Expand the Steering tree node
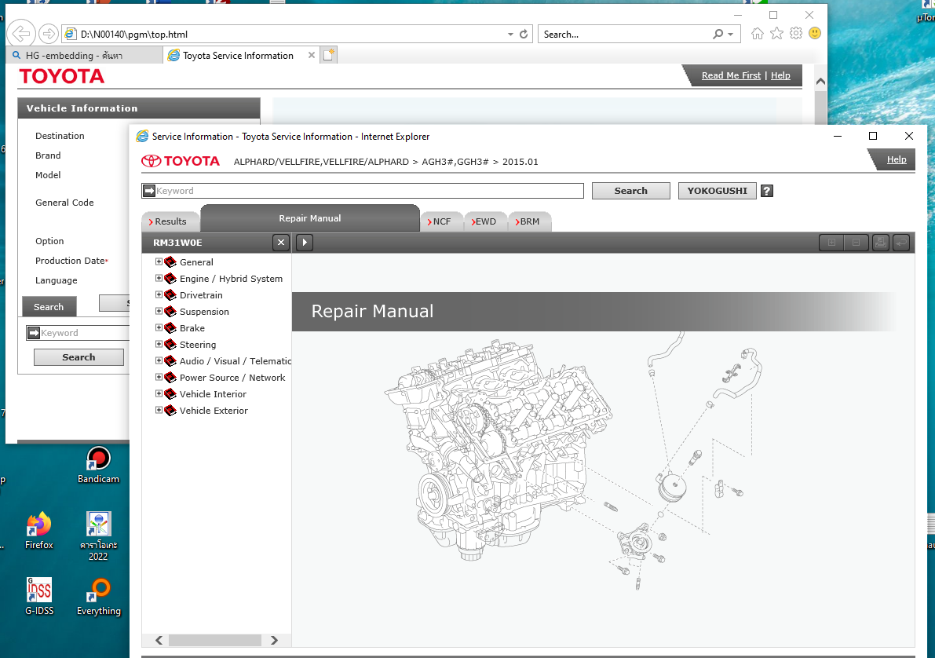This screenshot has width=935, height=658. [159, 344]
